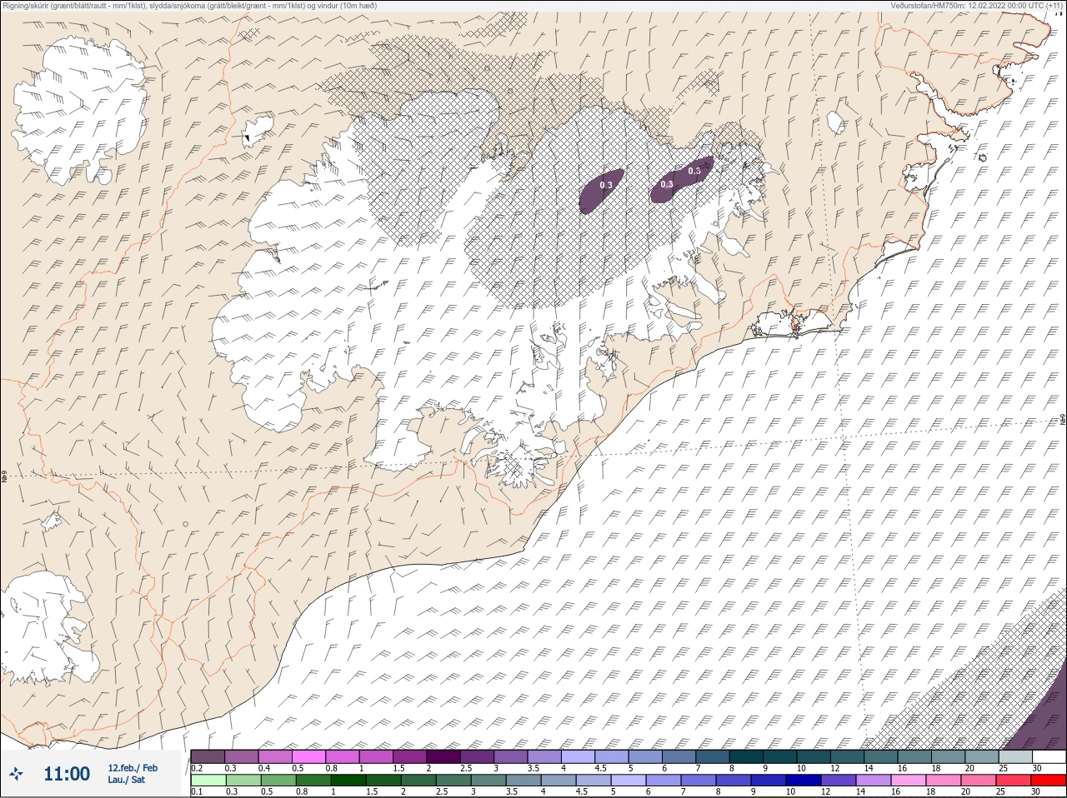Click the red bottom-row swatch after 30
Screen dimensions: 1067x798
click(1049, 781)
